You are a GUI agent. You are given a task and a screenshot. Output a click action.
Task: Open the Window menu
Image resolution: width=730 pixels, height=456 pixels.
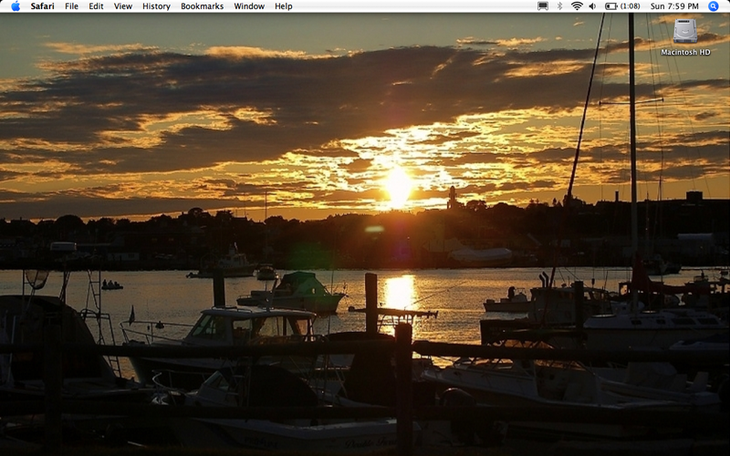click(x=249, y=6)
